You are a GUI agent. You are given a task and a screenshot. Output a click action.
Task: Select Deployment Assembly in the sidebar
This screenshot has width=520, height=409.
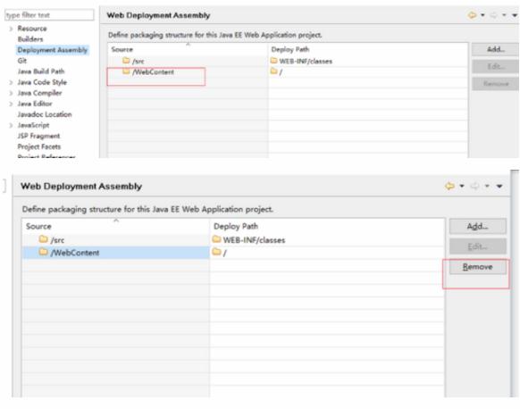click(x=53, y=50)
